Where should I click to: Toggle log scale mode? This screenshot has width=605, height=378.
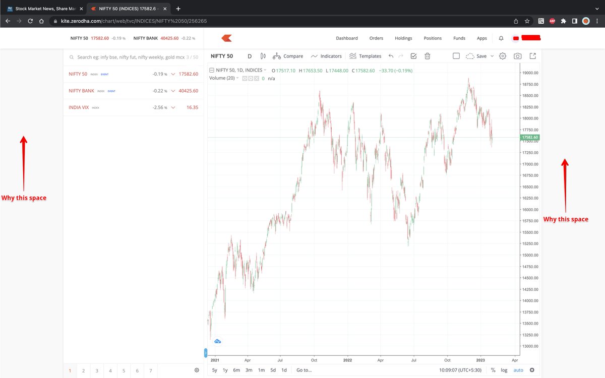[x=504, y=370]
